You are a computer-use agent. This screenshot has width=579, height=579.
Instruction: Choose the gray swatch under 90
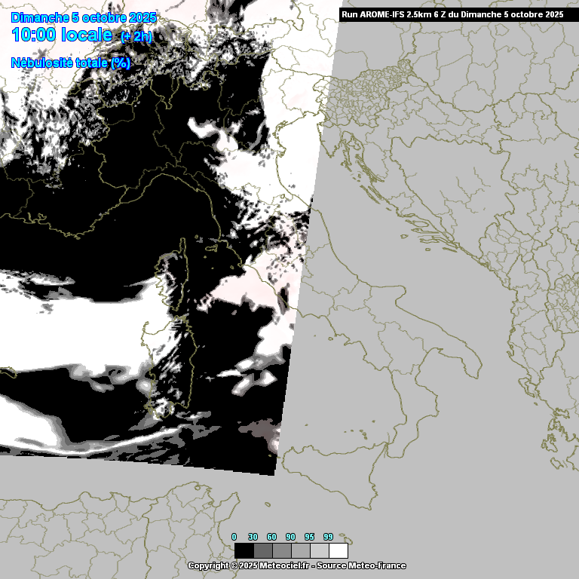pos(300,550)
